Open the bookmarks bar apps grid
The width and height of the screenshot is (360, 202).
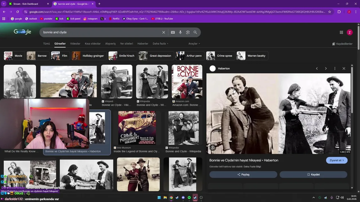click(x=4, y=19)
